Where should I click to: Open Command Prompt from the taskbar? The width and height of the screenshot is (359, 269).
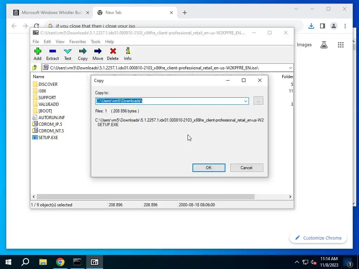click(x=77, y=262)
